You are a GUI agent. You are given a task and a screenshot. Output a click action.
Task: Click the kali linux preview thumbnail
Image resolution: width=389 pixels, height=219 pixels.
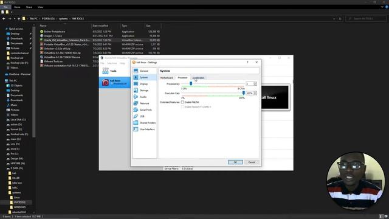[275, 97]
